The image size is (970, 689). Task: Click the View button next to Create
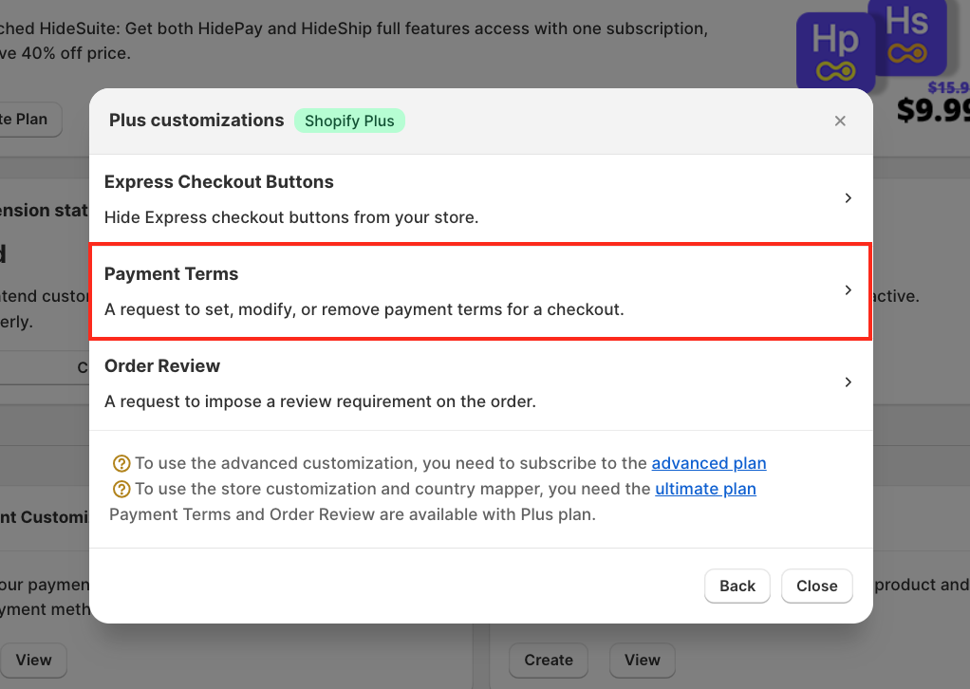[642, 660]
